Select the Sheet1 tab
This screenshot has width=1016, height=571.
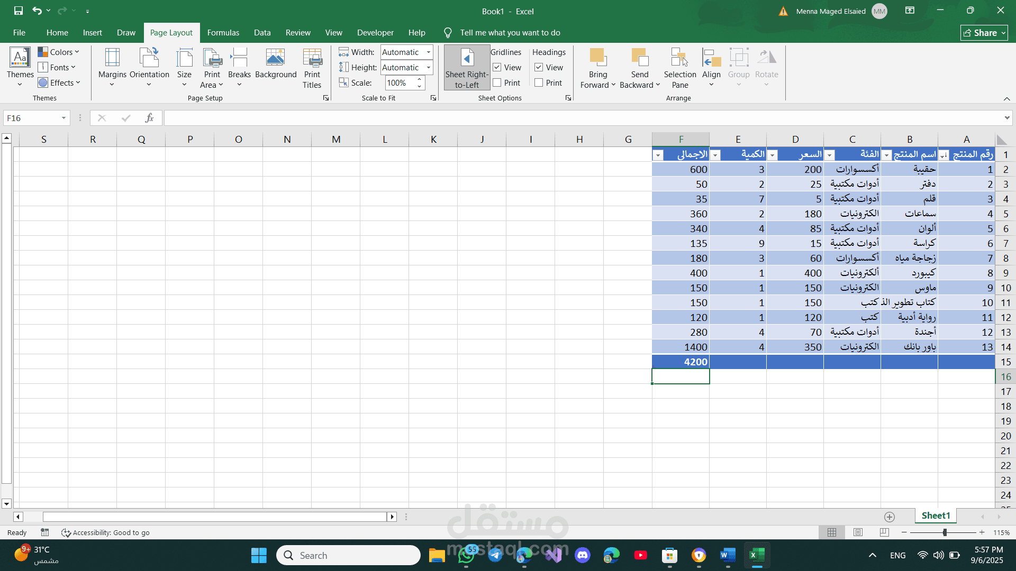tap(936, 516)
